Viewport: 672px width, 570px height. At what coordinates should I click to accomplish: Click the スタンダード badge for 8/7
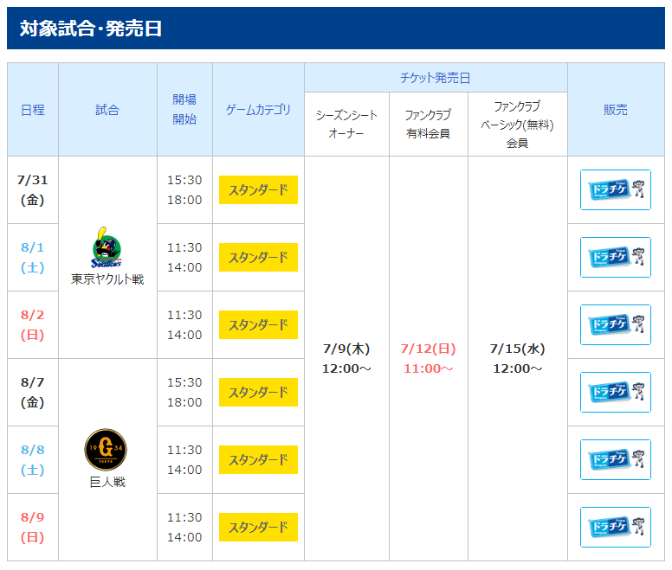258,393
